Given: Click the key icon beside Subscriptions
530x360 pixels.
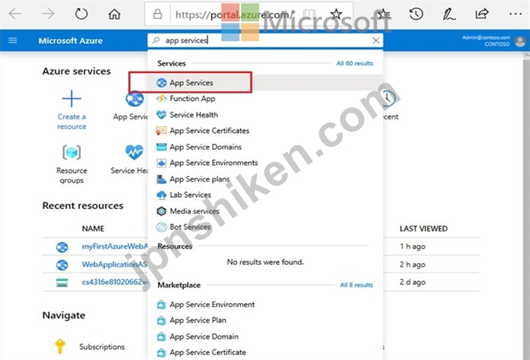Looking at the screenshot, I should tap(60, 346).
